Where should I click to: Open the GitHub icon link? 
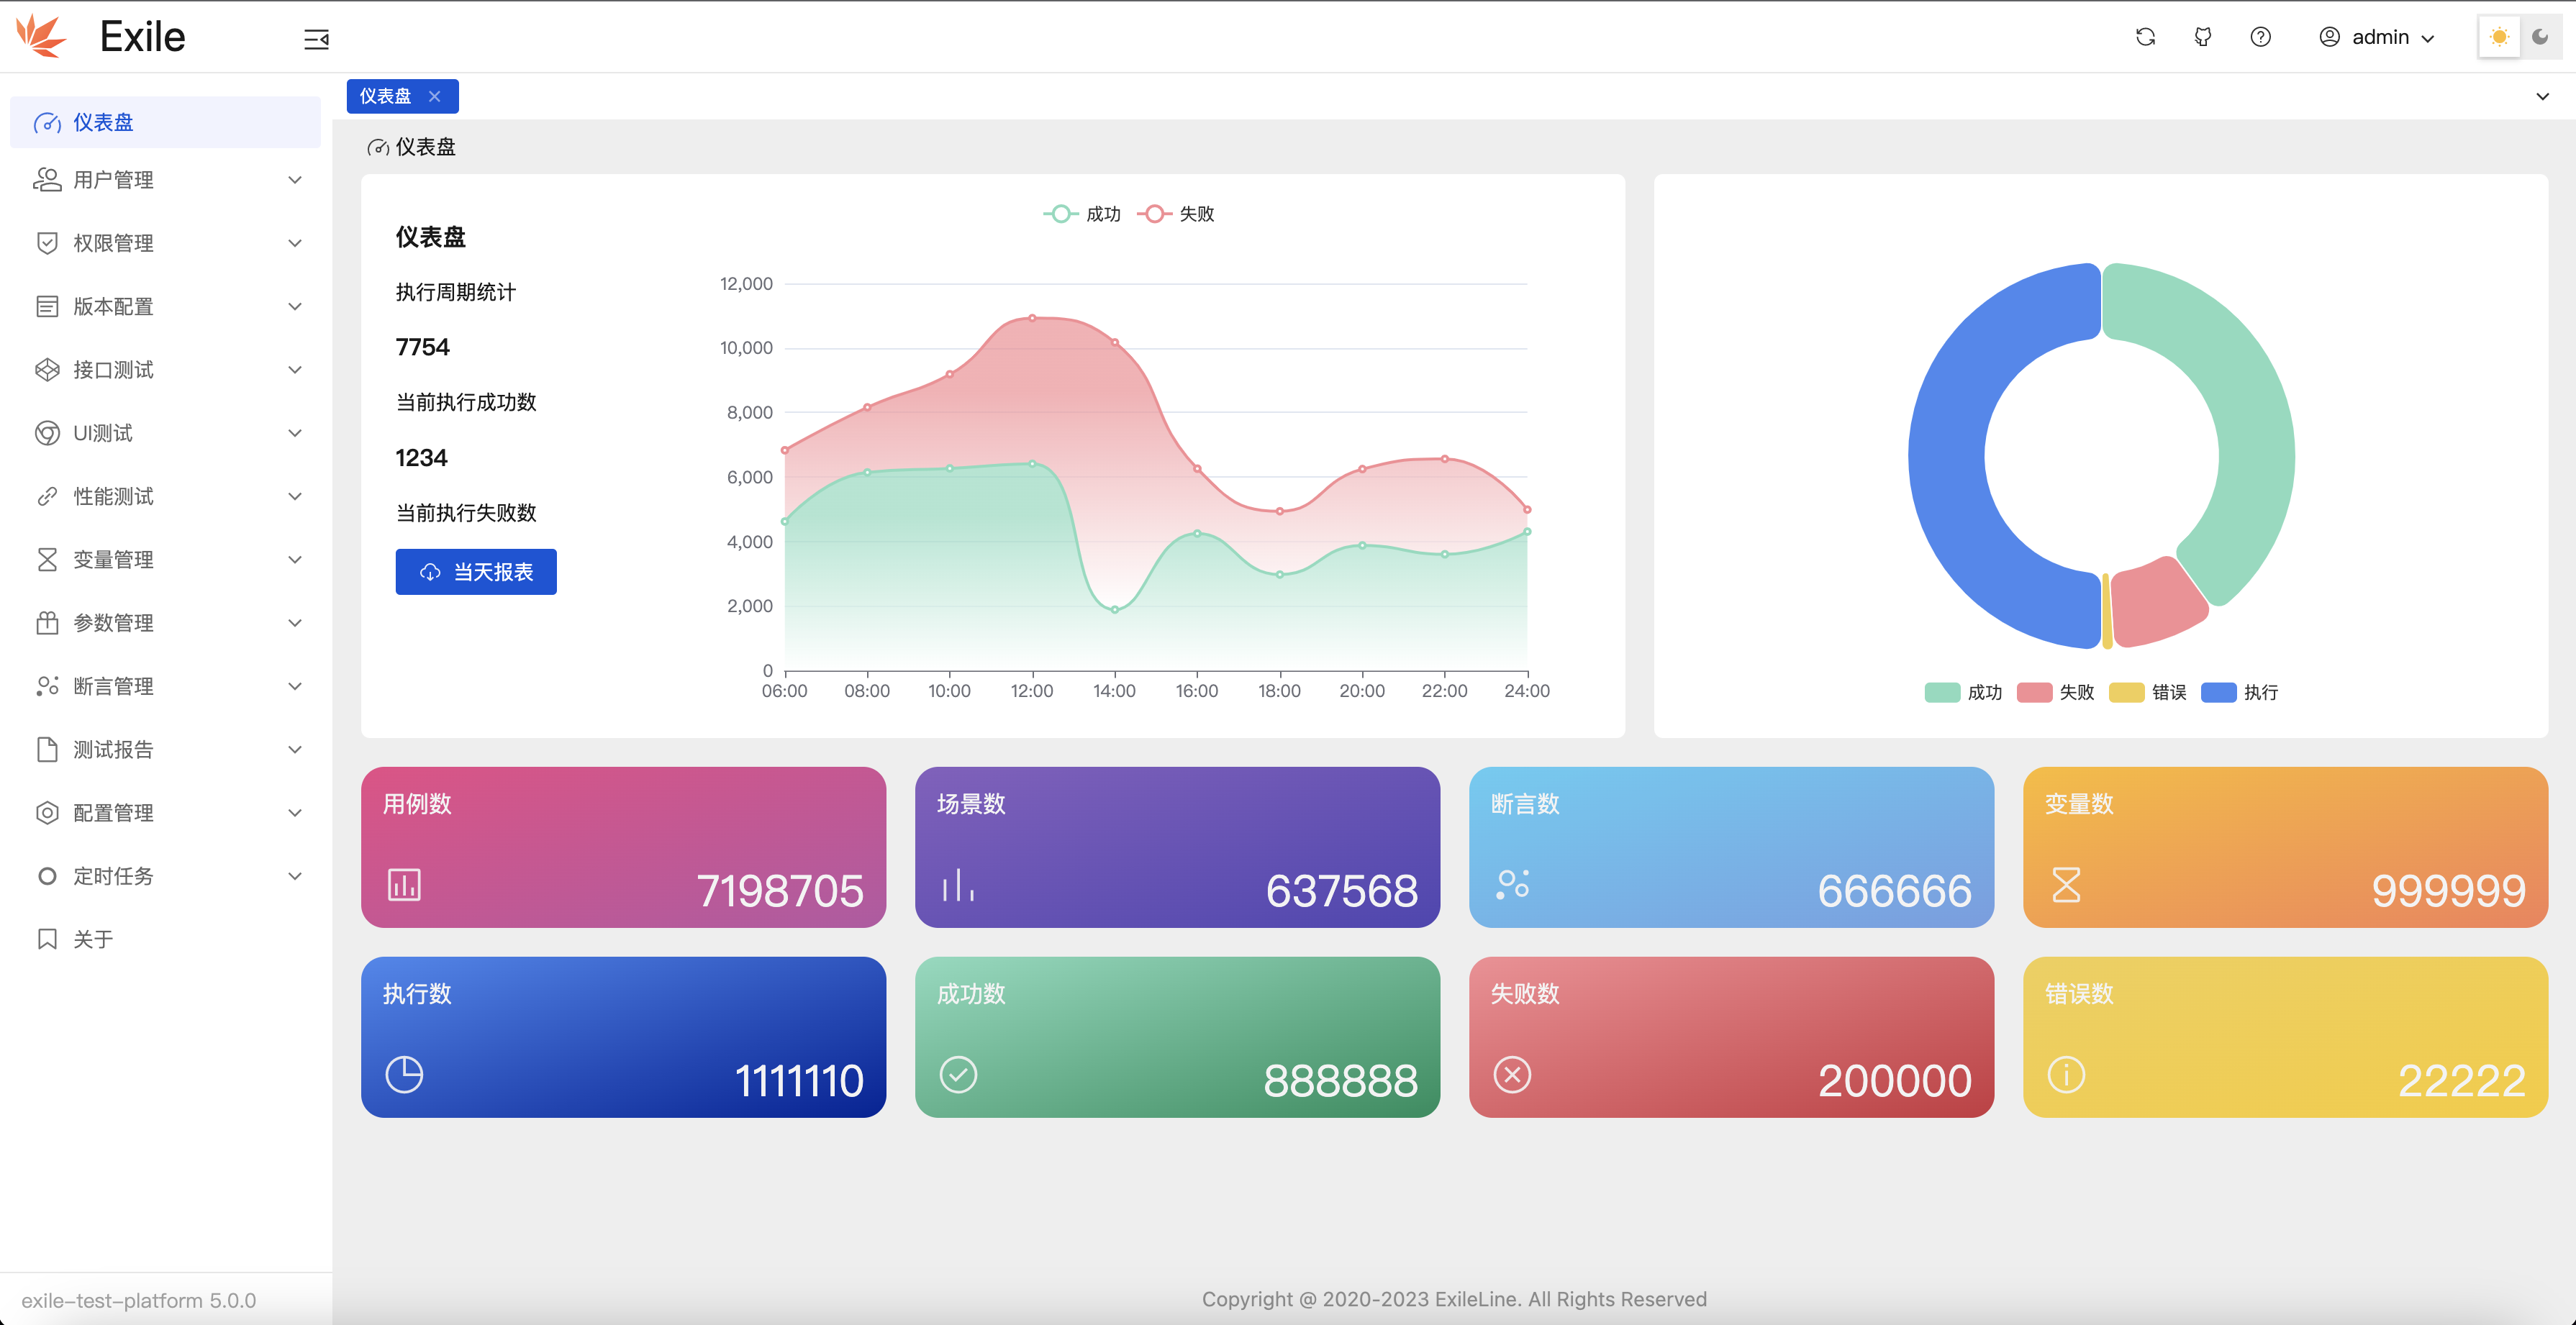2203,37
